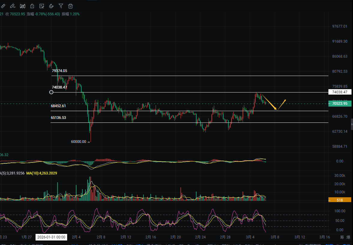Image resolution: width=353 pixels, height=245 pixels.
Task: Click the 爆 button at bottom right
Action: (x=349, y=237)
